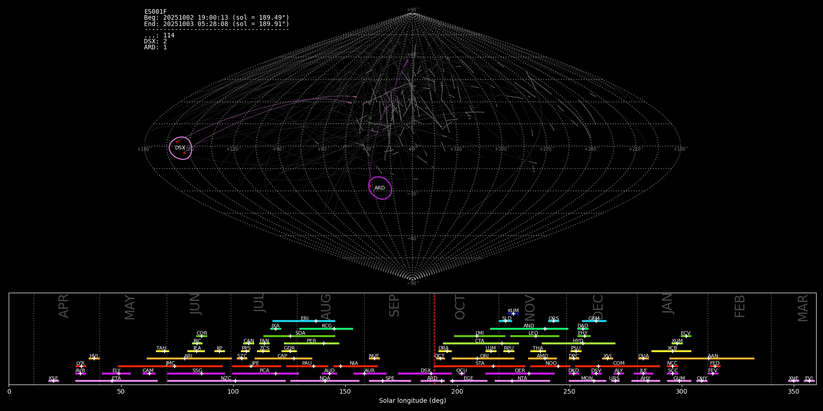Viewport: 823px width, 411px height.
Task: Click the ETA shower bar label
Action: [x=117, y=379]
